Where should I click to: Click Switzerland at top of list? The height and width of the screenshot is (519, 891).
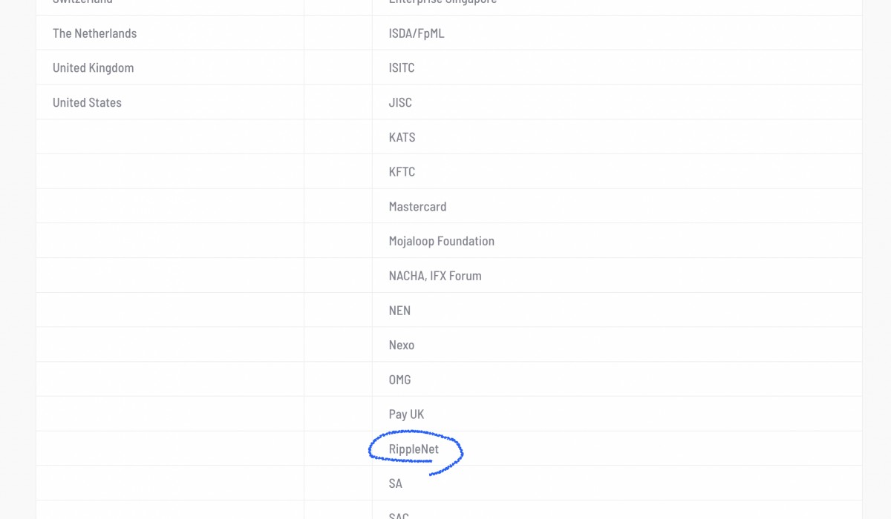point(82,2)
